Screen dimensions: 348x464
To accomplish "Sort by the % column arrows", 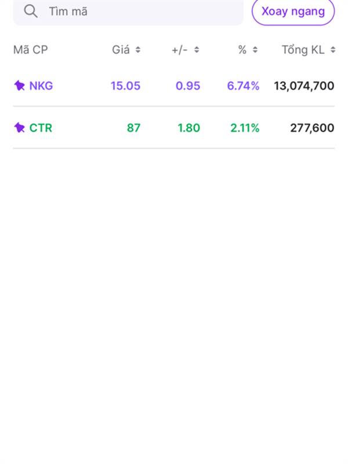I will coord(255,50).
